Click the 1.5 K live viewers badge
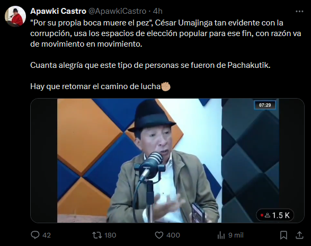The width and height of the screenshot is (311, 246). [275, 215]
